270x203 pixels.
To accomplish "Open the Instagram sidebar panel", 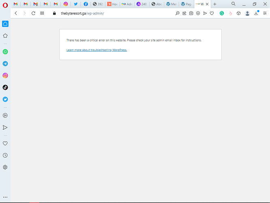I will click(x=5, y=76).
